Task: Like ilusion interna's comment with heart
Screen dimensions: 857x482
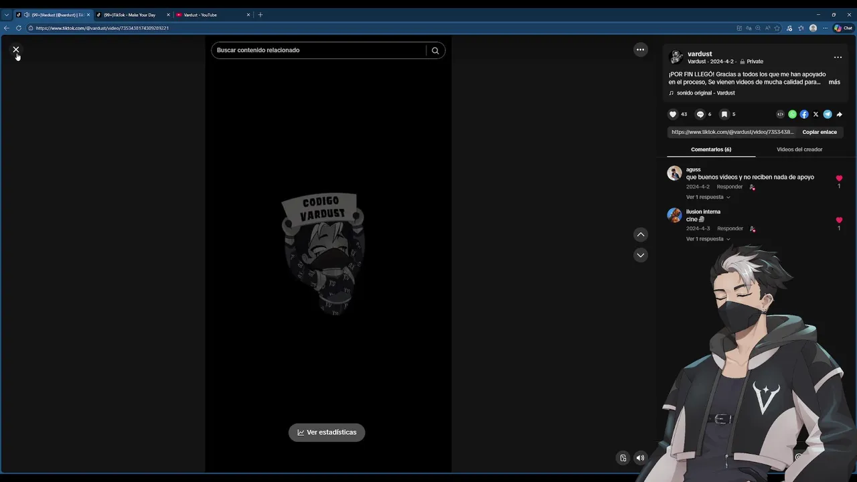Action: [x=839, y=220]
